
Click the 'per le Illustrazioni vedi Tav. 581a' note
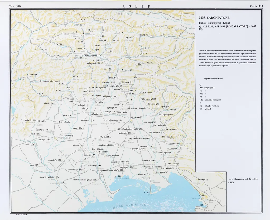(243, 179)
